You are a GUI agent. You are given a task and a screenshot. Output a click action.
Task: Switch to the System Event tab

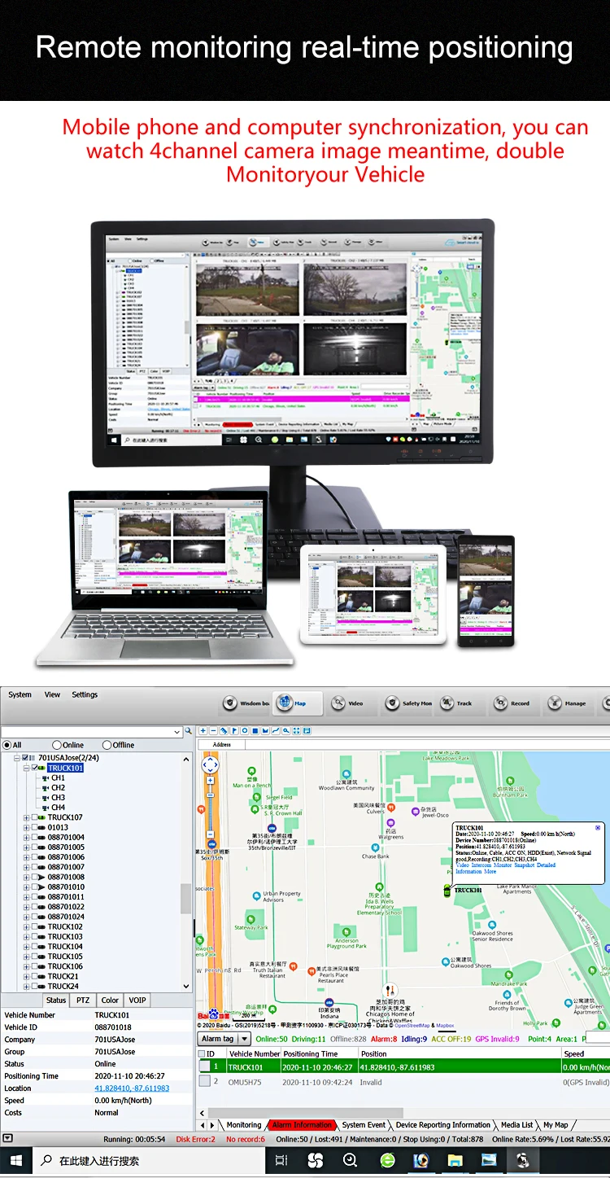(x=364, y=1125)
